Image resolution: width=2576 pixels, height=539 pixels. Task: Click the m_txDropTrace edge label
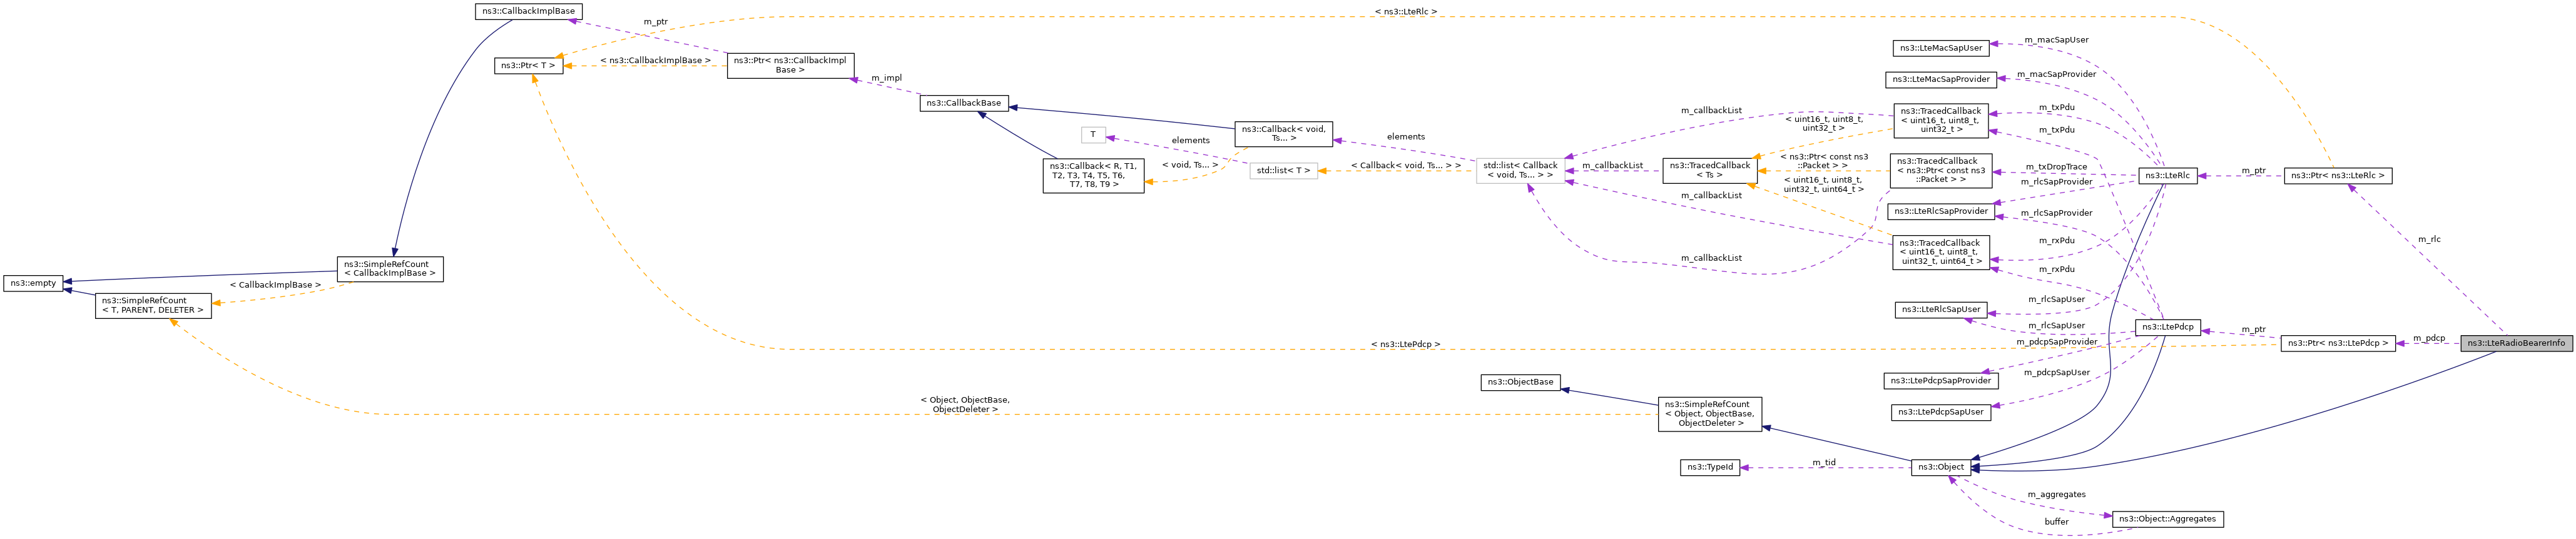(2056, 167)
